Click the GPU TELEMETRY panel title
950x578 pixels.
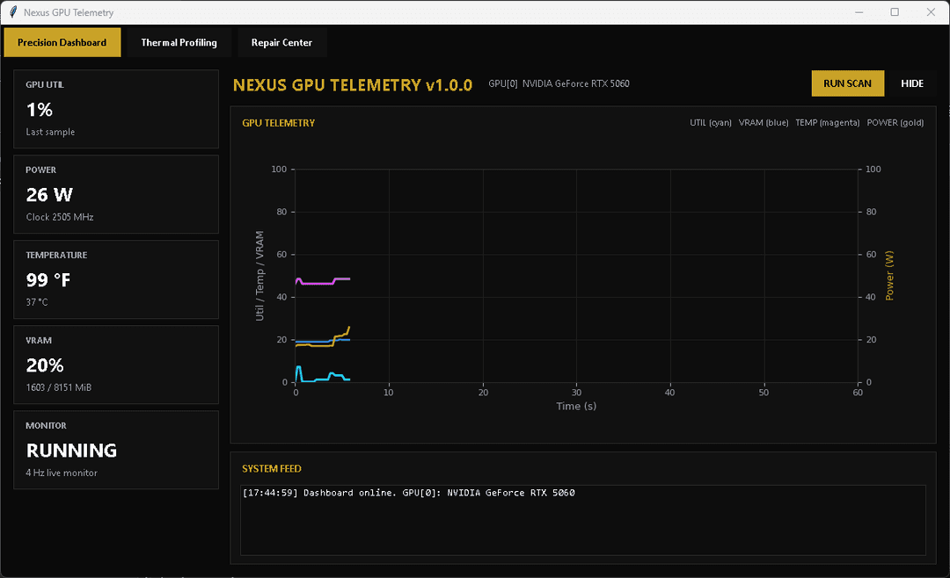(x=279, y=123)
